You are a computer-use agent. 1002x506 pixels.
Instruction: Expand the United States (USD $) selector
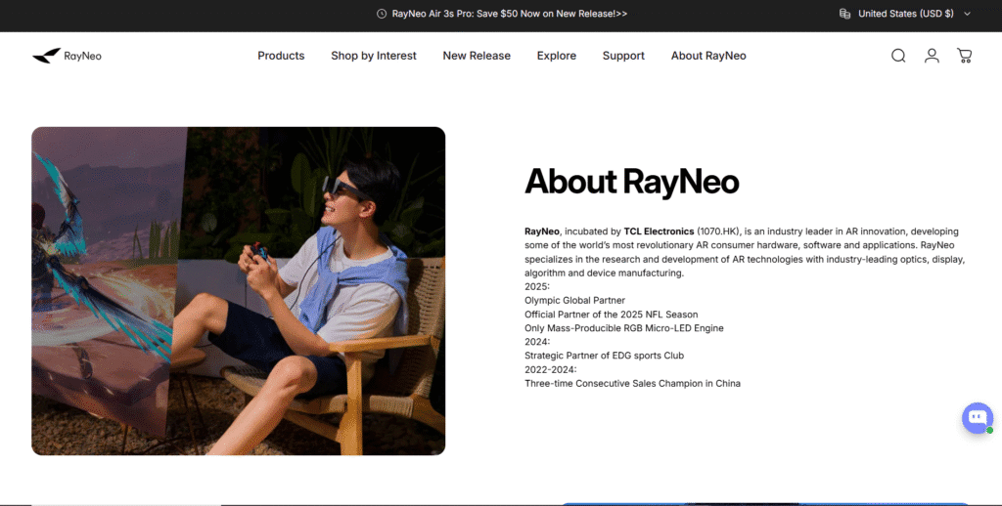[x=905, y=14]
